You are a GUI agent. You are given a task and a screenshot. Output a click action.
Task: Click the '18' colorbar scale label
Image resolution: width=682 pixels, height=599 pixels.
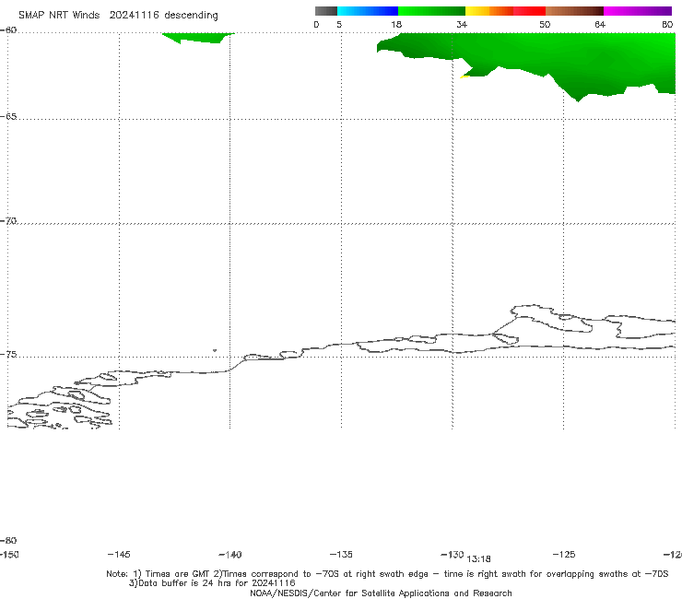point(396,24)
